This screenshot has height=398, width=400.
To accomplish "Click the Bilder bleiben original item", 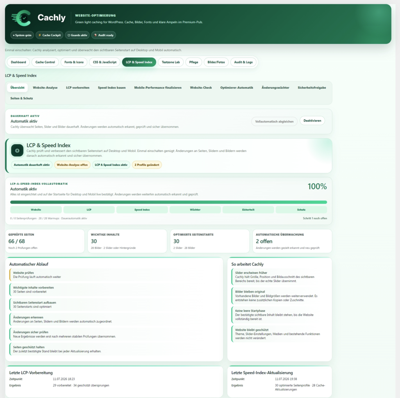I will click(x=280, y=296).
